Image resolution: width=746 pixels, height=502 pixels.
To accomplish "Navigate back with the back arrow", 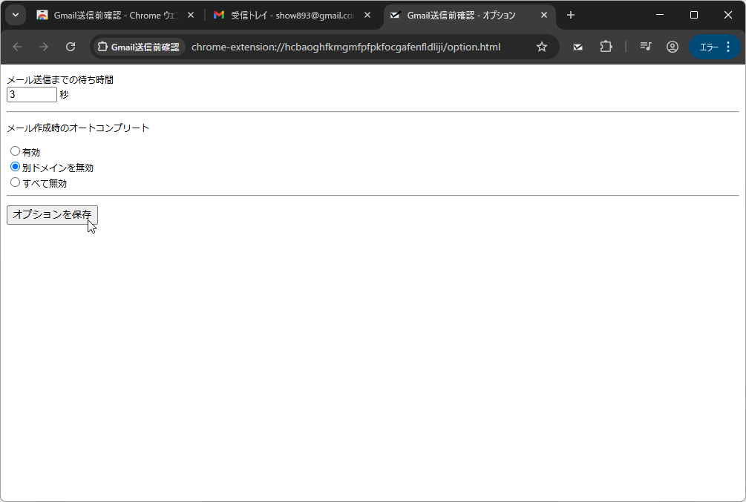I will pyautogui.click(x=16, y=46).
